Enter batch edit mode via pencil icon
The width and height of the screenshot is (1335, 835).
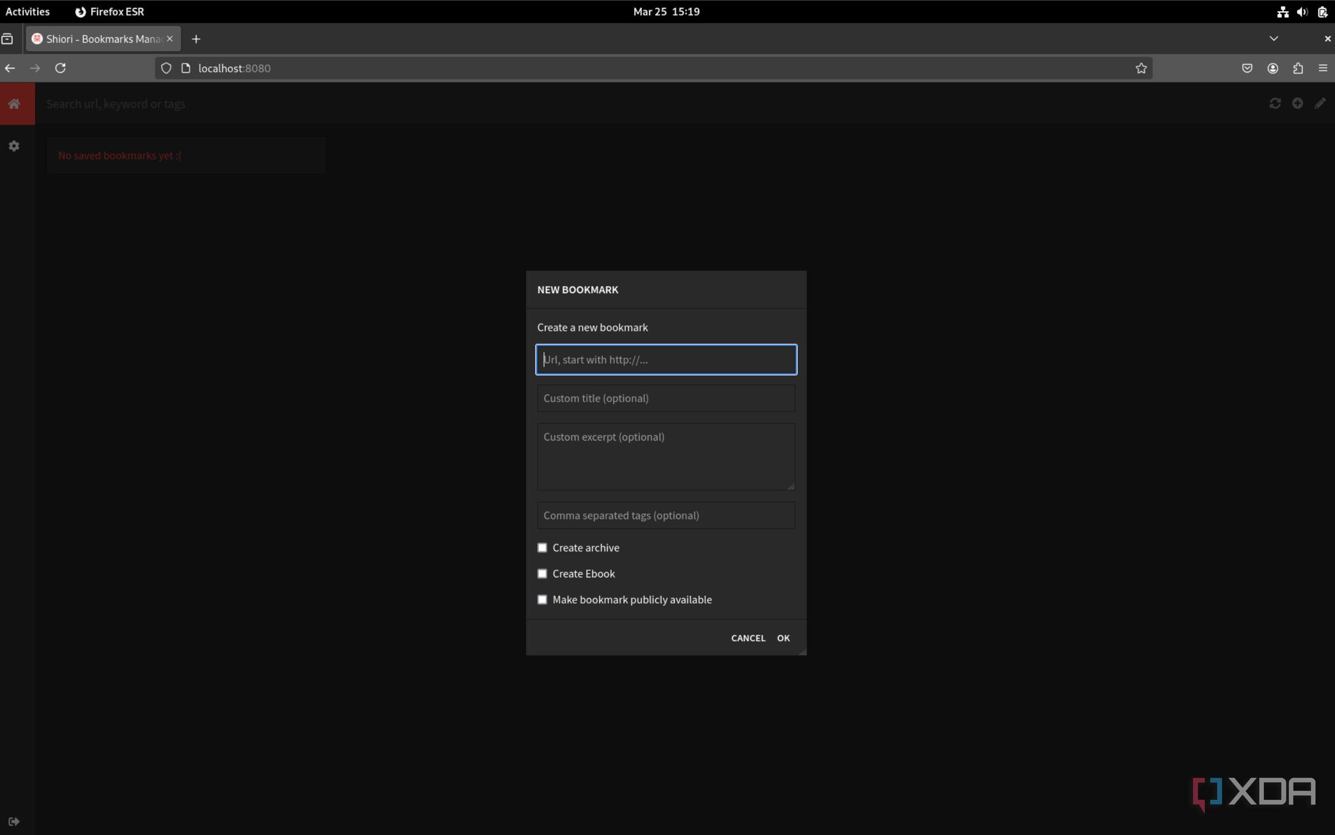(1321, 103)
